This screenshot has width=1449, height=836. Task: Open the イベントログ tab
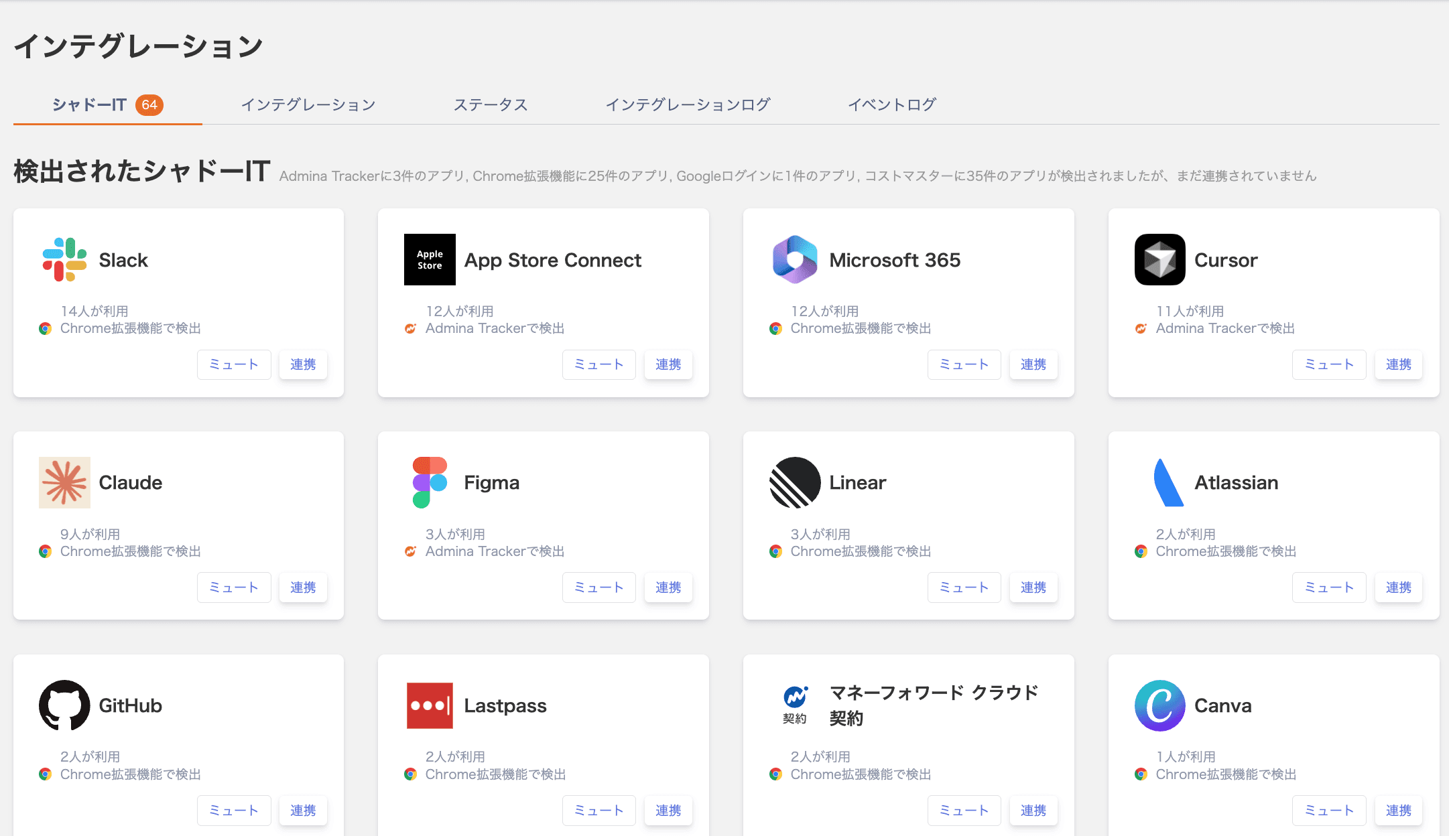click(x=892, y=104)
